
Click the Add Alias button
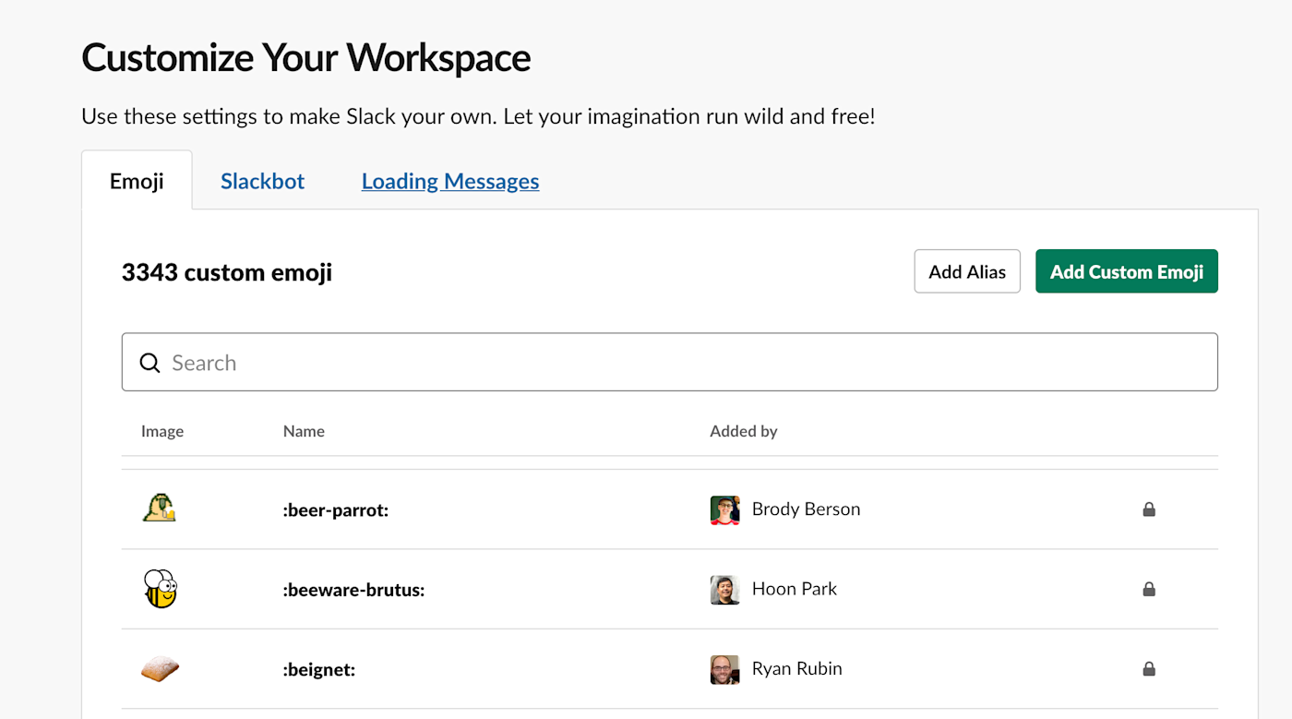(x=967, y=271)
